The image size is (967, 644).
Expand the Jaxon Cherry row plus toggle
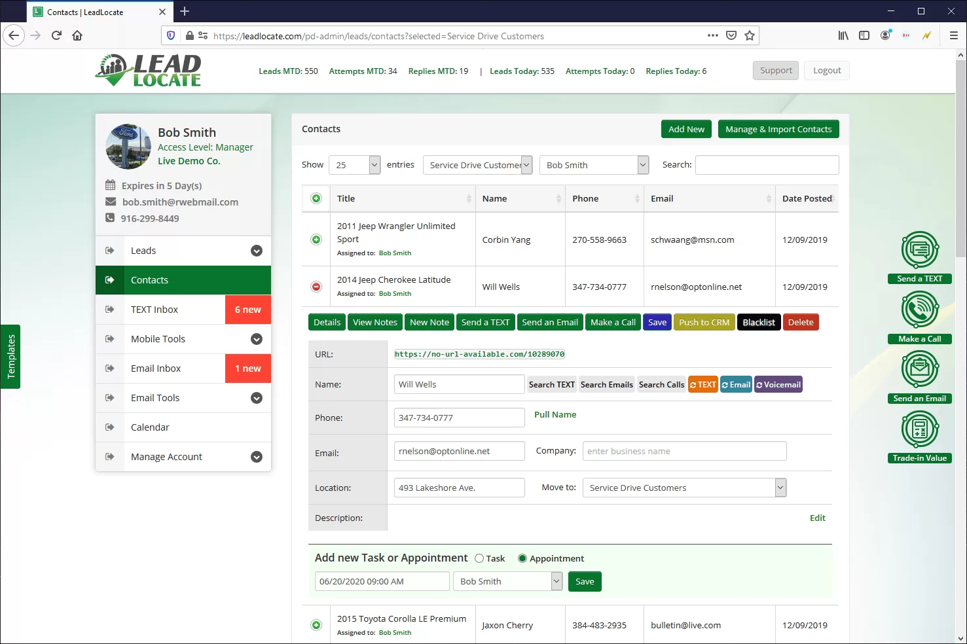(x=316, y=625)
